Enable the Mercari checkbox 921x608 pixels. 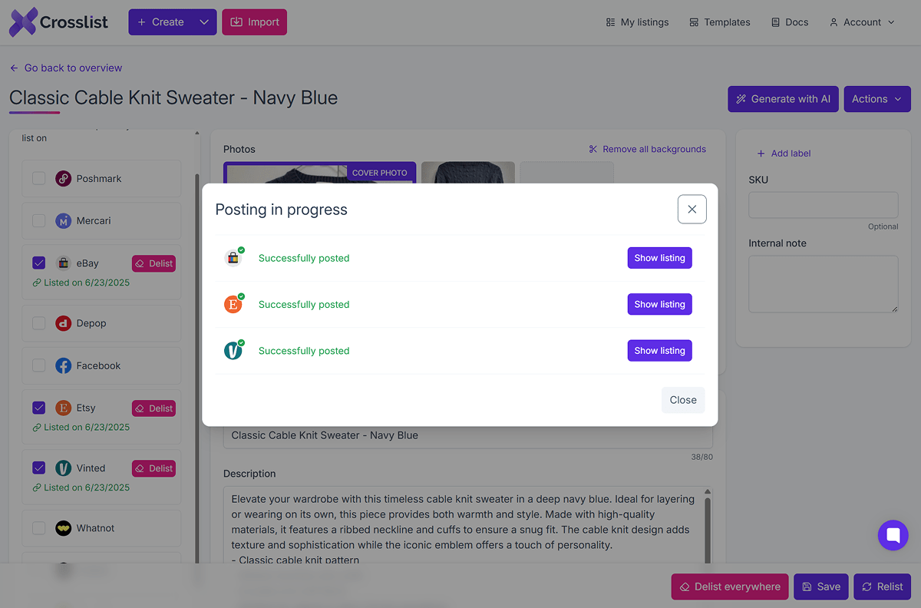(38, 221)
